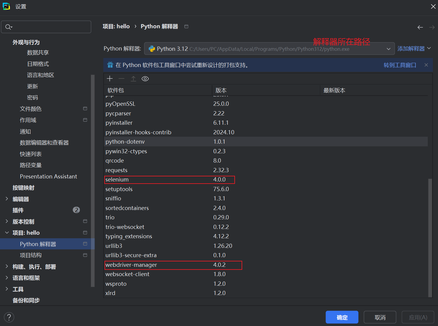Screen dimensions: 438x326
Task: Open 按键映射 settings page
Action: coord(23,188)
